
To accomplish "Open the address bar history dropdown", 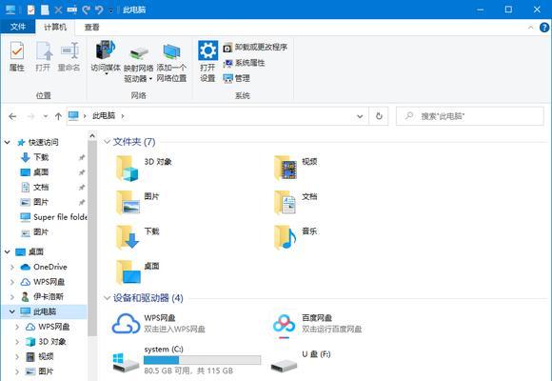I will [x=360, y=116].
